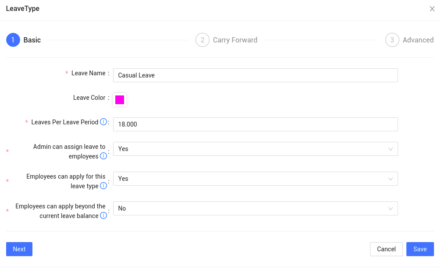Switch to the Carry Forward step label

tap(235, 40)
